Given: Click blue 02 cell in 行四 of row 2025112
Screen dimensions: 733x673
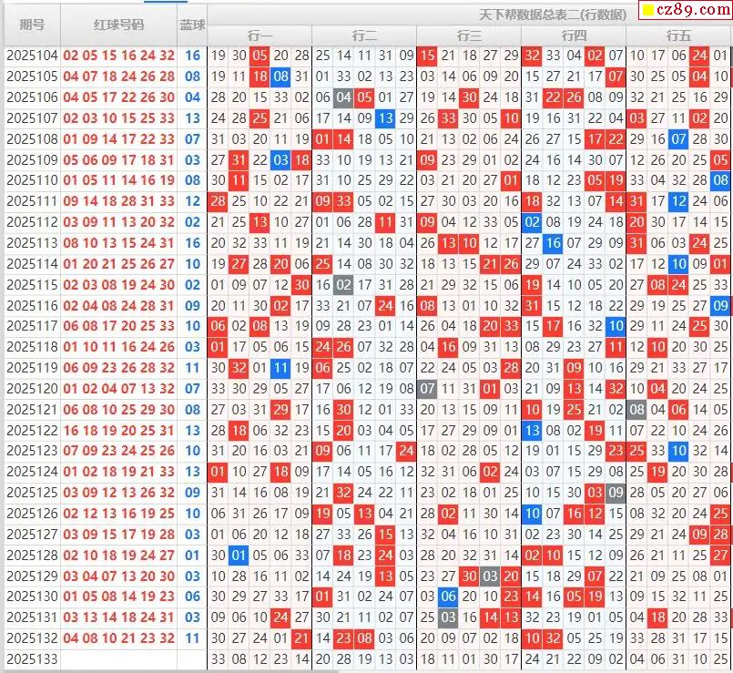Looking at the screenshot, I should (532, 222).
